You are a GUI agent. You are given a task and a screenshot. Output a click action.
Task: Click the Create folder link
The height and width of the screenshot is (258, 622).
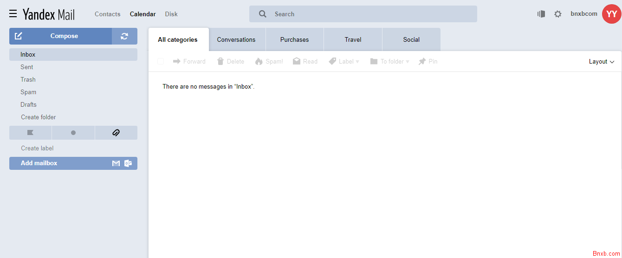click(39, 117)
